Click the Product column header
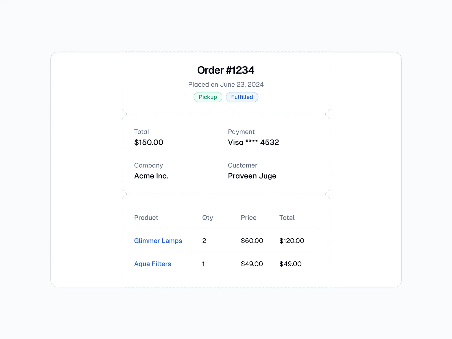The width and height of the screenshot is (452, 339). coord(146,218)
